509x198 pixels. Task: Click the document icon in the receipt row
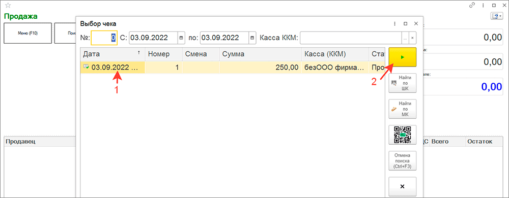click(87, 67)
